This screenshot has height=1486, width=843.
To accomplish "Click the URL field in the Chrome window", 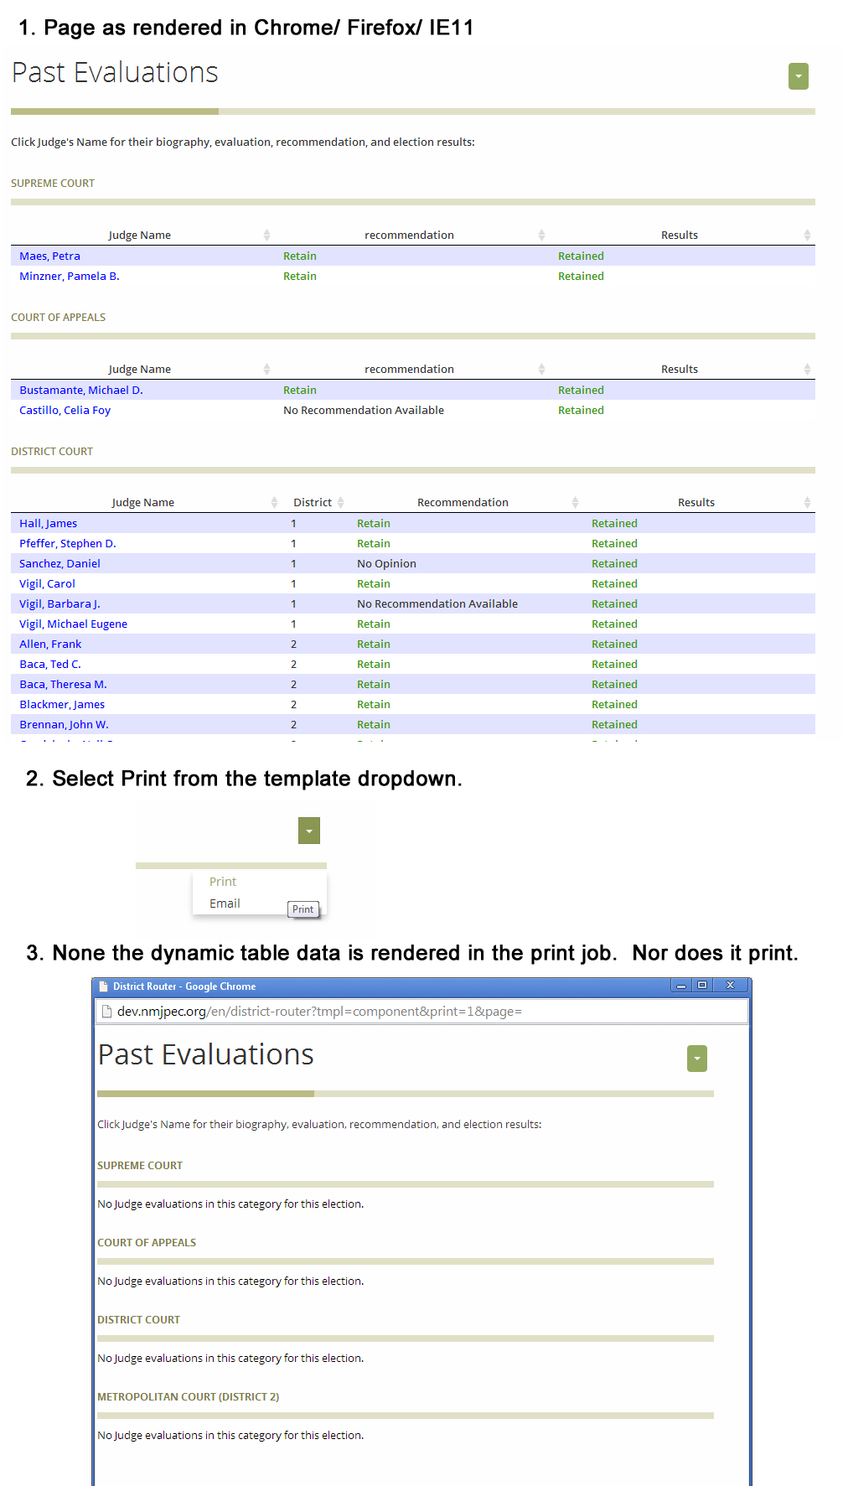I will point(421,1012).
